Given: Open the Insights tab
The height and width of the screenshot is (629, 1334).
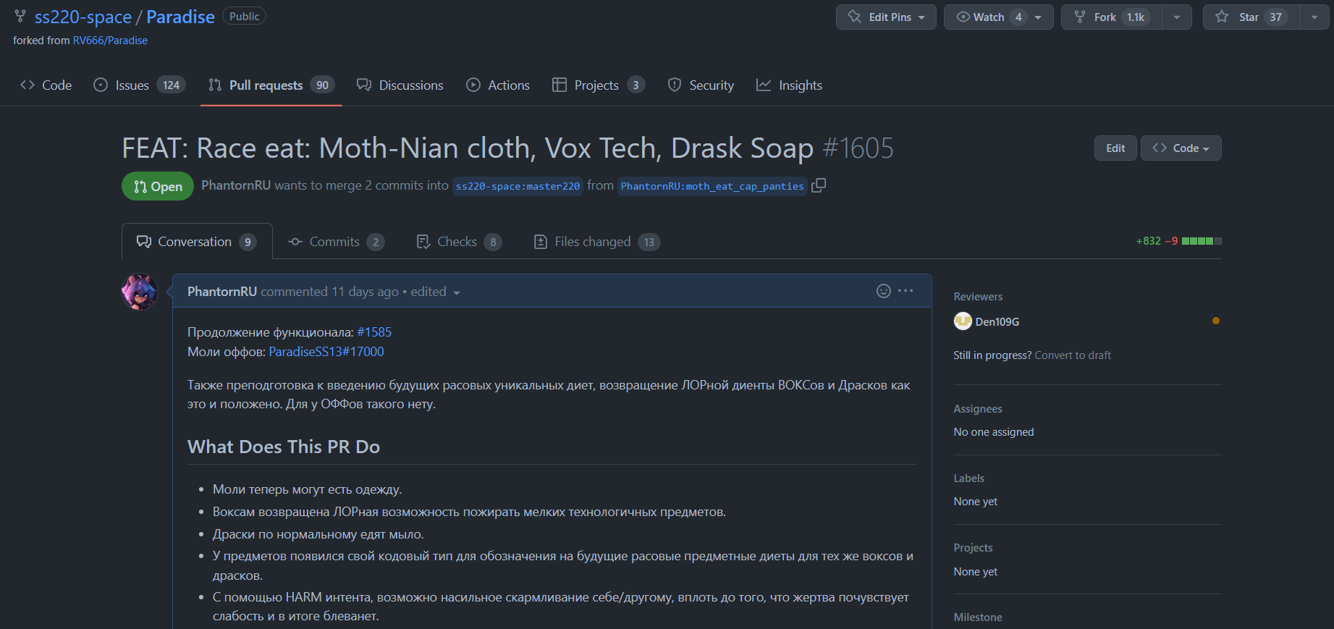Looking at the screenshot, I should (x=789, y=85).
